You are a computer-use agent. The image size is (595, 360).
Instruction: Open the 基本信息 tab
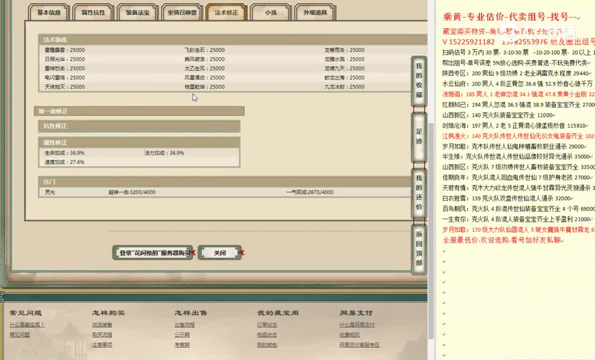click(49, 12)
